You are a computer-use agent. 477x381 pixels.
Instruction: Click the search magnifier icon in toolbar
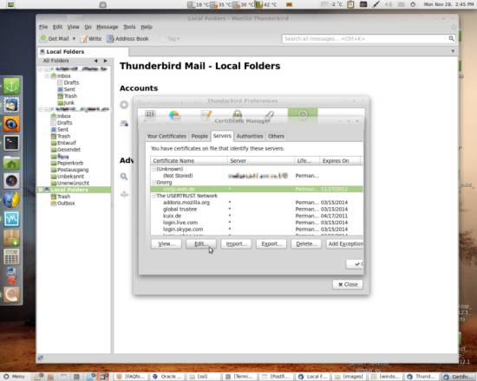click(452, 39)
